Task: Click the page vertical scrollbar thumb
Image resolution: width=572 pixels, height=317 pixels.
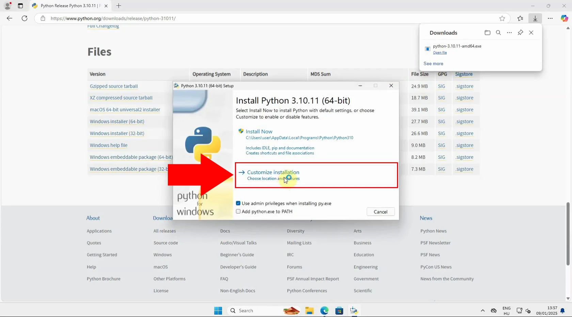Action: tap(568, 234)
